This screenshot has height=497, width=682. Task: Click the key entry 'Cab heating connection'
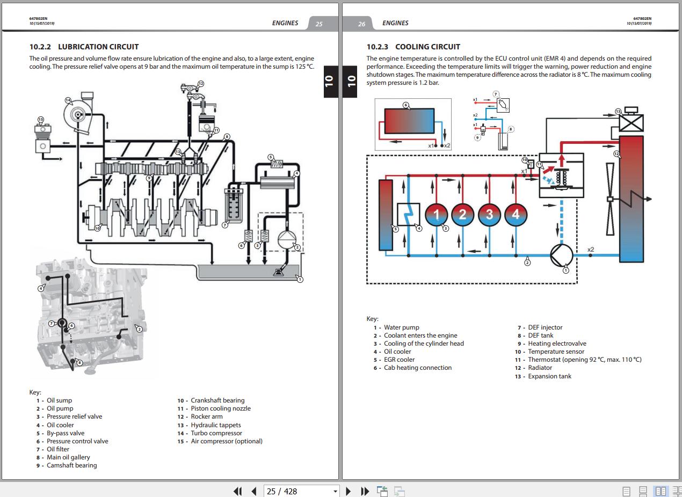418,368
